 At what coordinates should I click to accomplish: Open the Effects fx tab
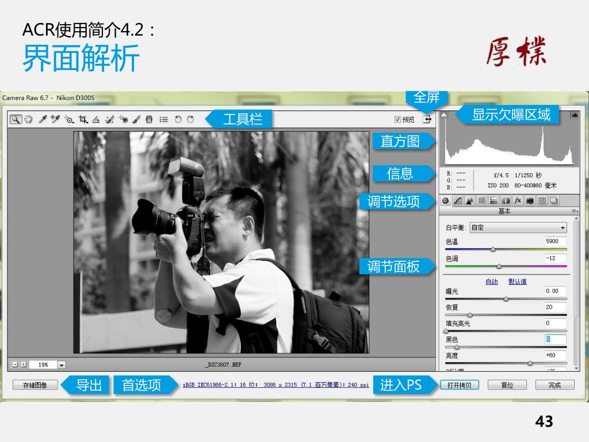(518, 201)
